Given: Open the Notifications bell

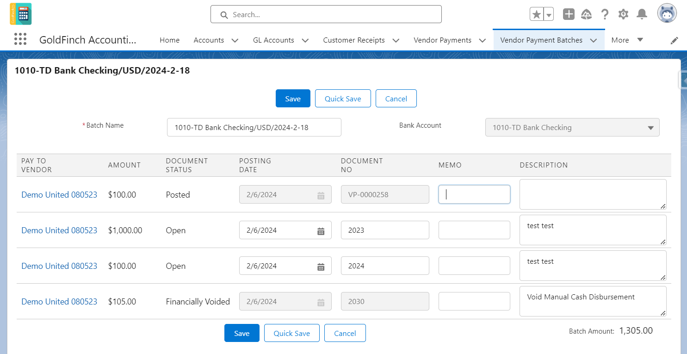Looking at the screenshot, I should (x=642, y=14).
